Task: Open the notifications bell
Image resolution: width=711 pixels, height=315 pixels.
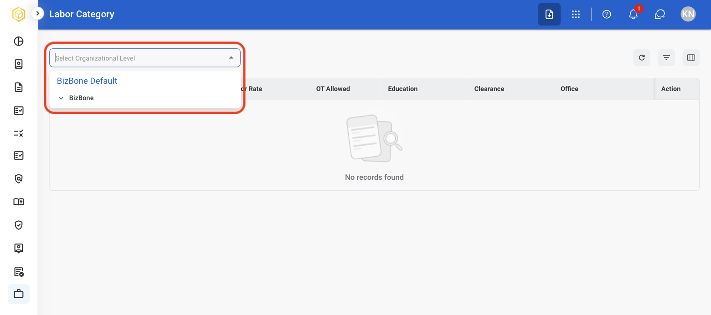Action: [633, 14]
